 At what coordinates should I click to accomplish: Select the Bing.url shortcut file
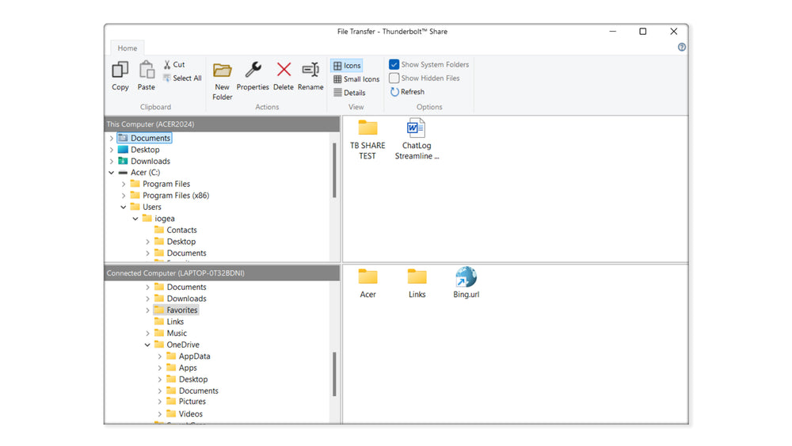[x=466, y=283]
